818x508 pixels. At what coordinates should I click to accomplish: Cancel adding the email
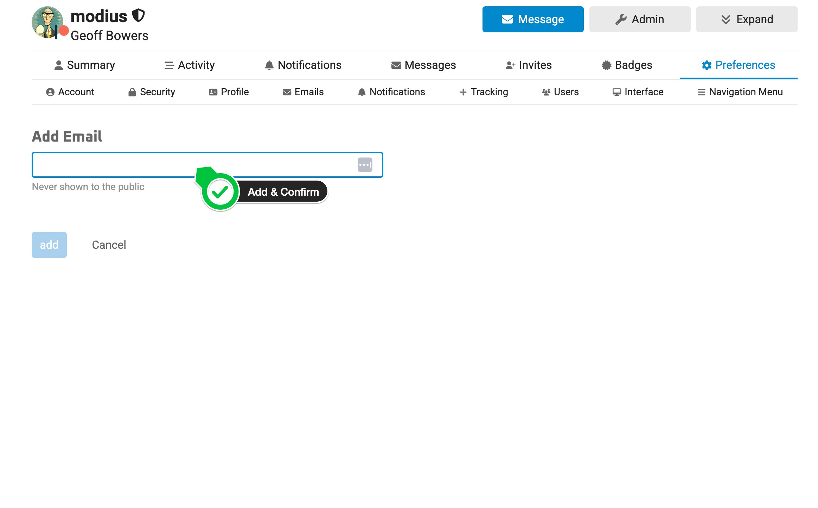(109, 245)
